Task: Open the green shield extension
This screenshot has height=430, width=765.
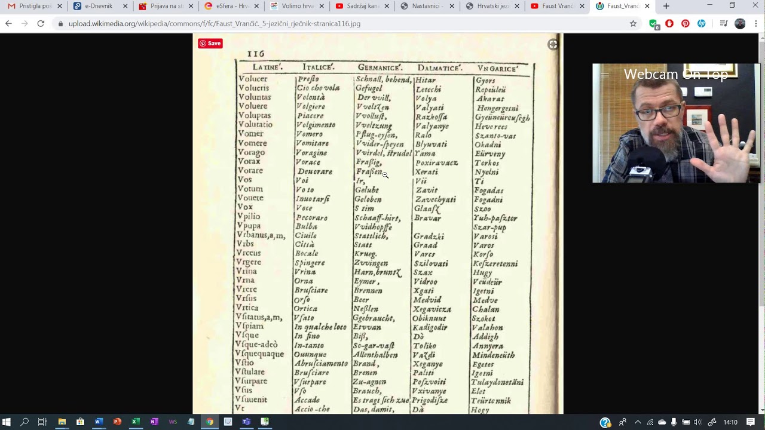Action: tap(653, 24)
